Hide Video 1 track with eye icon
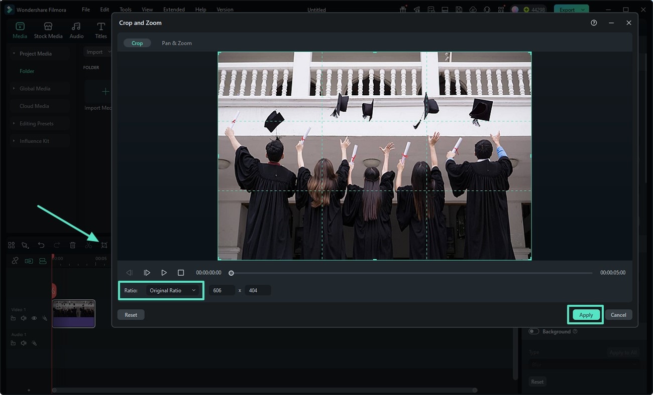Viewport: 653px width, 395px height. pos(34,318)
